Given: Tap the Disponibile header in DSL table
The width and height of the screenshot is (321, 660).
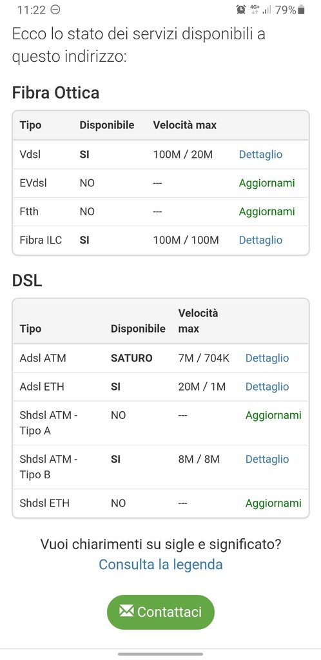Looking at the screenshot, I should tap(138, 329).
